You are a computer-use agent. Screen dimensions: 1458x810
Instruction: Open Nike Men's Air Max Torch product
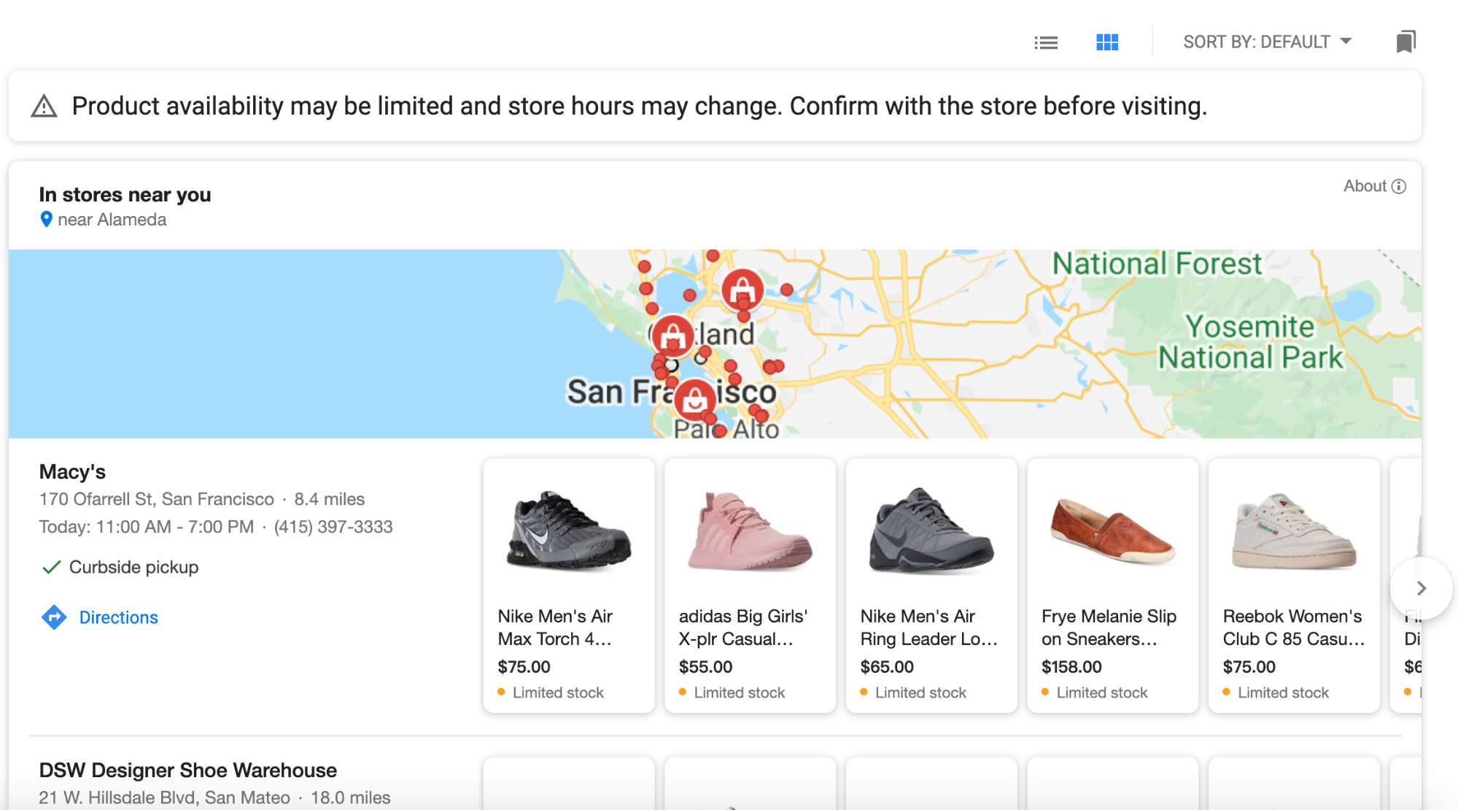click(x=569, y=585)
